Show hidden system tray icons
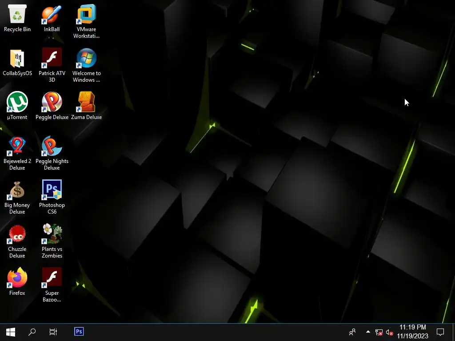Viewport: 455px width, 341px height. click(x=368, y=332)
